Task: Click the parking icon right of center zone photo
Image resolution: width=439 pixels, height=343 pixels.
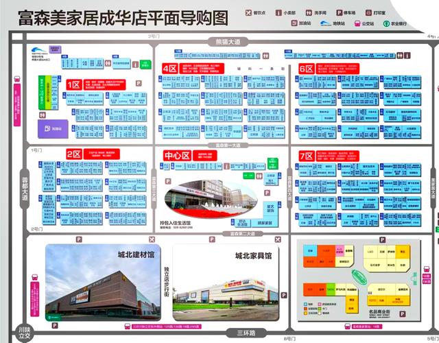Action: click(x=268, y=193)
